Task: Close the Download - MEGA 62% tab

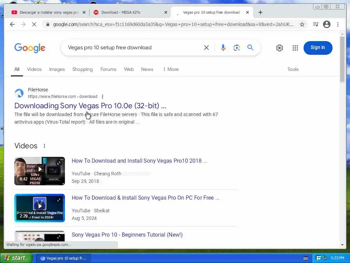Action: pyautogui.click(x=166, y=12)
